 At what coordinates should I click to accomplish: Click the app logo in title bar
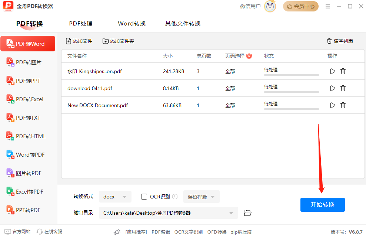[x=8, y=6]
